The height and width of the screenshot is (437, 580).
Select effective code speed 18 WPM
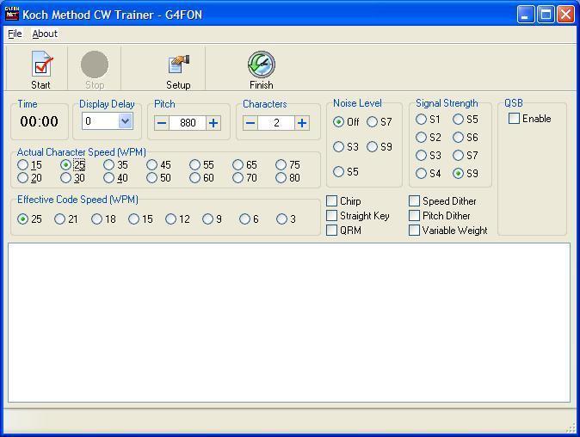coord(96,219)
